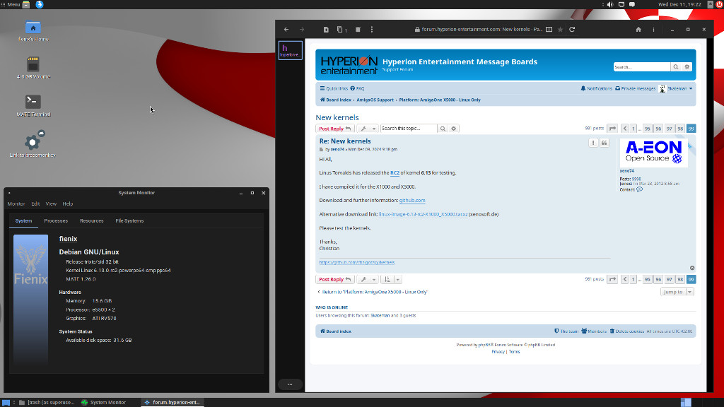Go forward in the browser

pos(302,30)
